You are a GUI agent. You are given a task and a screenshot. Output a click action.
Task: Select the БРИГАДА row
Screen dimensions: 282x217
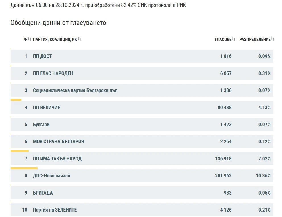[x=142, y=193]
